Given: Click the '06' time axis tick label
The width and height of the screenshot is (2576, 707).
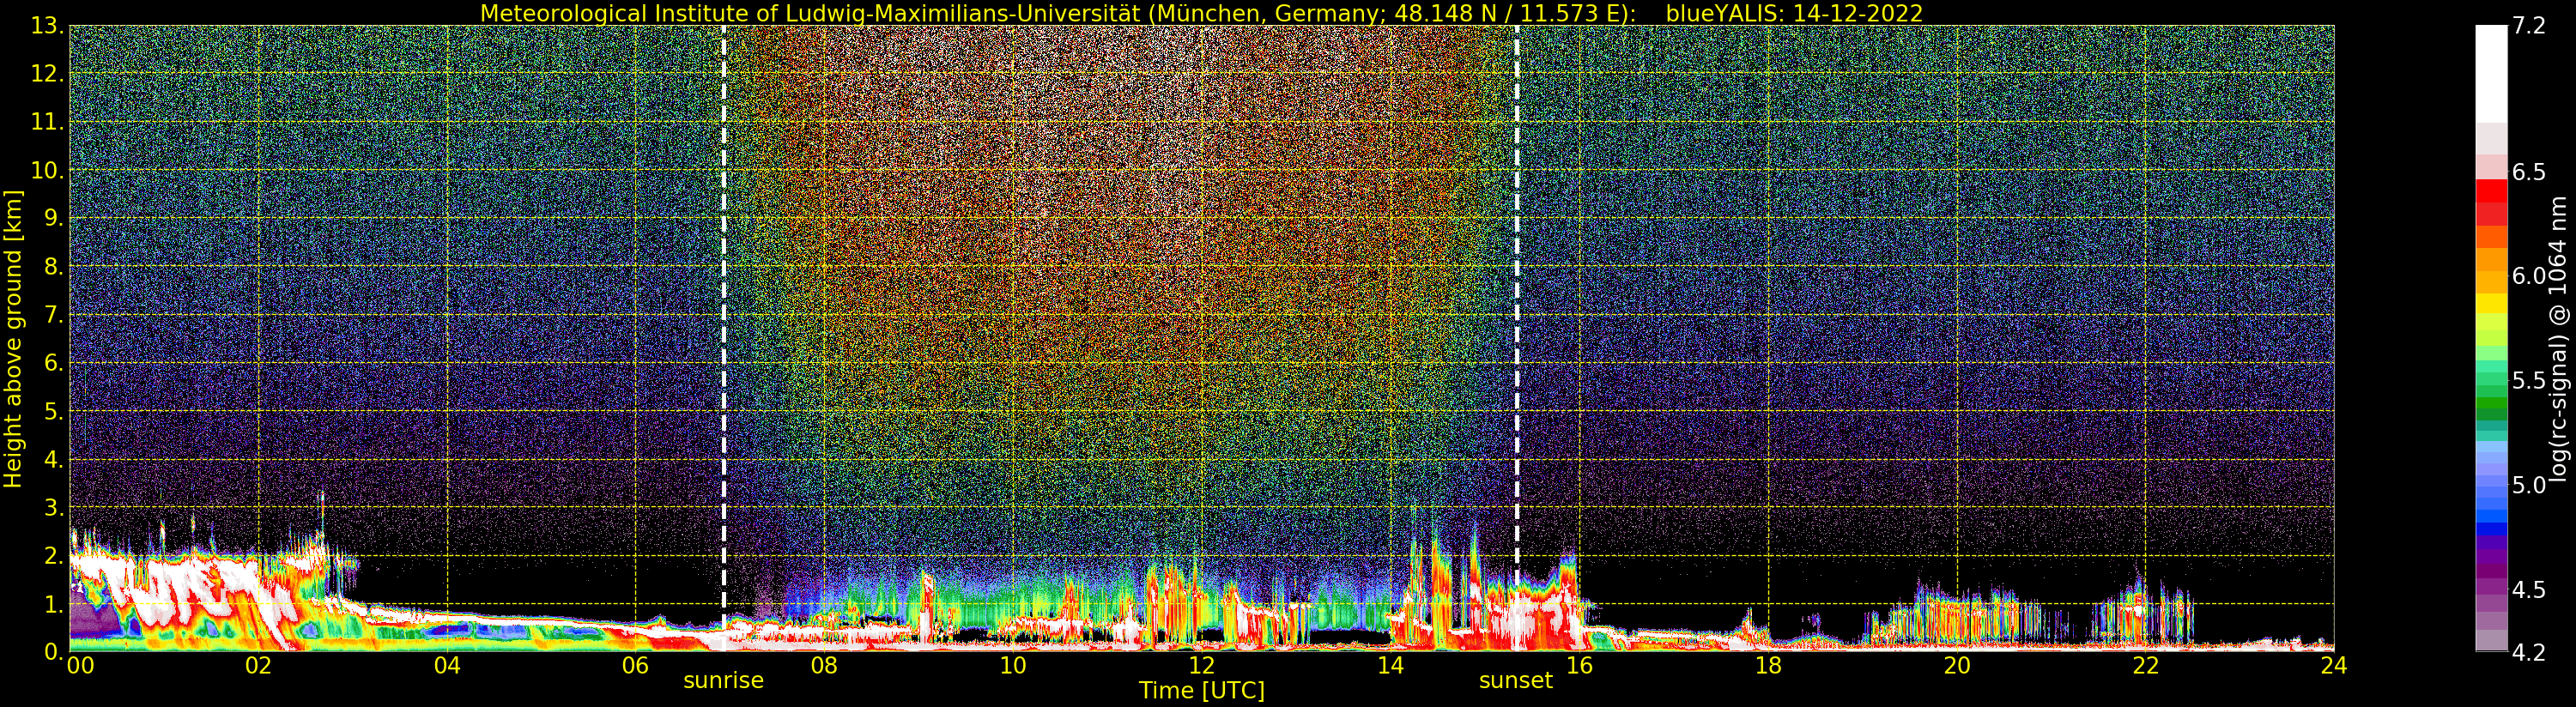Looking at the screenshot, I should (635, 666).
